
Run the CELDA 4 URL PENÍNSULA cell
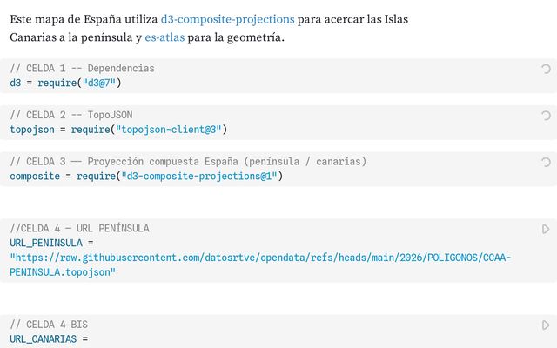click(x=546, y=229)
